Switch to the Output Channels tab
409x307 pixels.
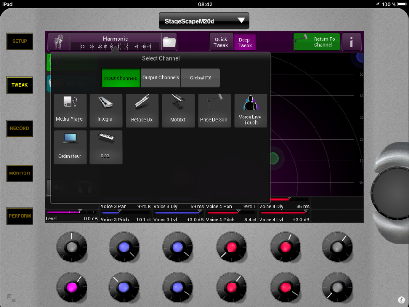pos(160,78)
